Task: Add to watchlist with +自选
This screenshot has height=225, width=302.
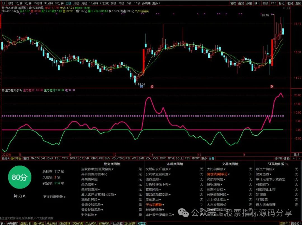Action: click(290, 3)
